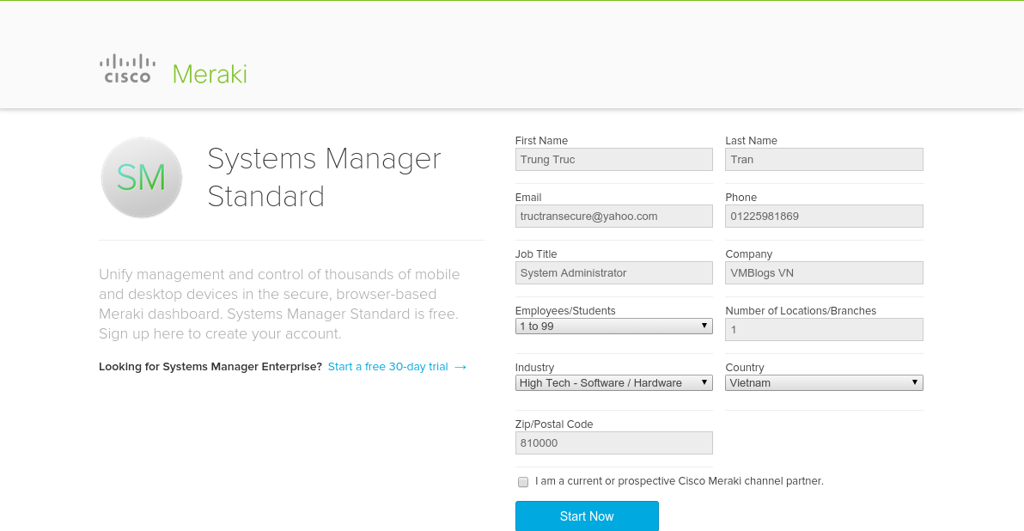Edit the Job Title field

613,273
